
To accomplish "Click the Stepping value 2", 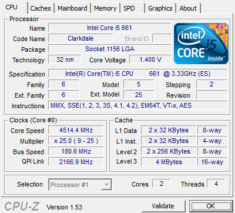I will tap(211, 84).
